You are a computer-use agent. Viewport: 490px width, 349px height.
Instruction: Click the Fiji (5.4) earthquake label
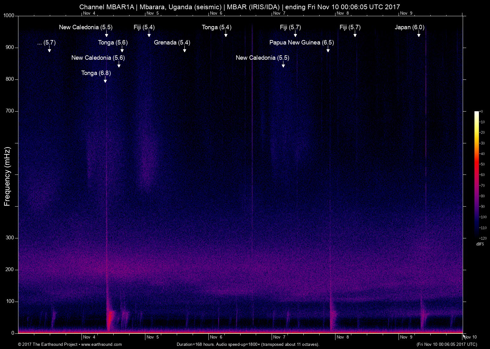coord(144,27)
